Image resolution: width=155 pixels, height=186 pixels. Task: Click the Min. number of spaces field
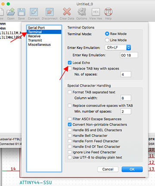point(126,111)
